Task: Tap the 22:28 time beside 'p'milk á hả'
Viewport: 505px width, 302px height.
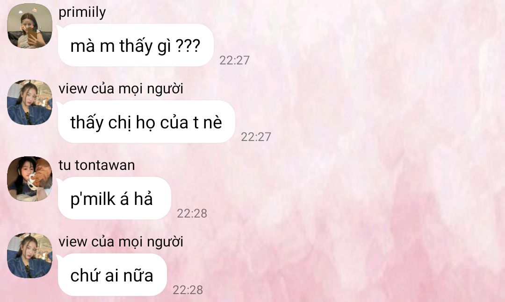Action: (192, 213)
